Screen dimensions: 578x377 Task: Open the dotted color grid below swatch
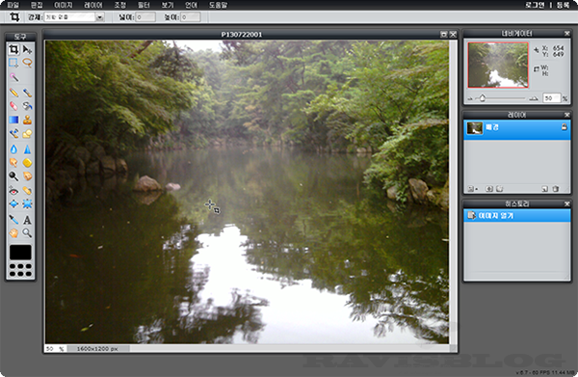pos(20,270)
